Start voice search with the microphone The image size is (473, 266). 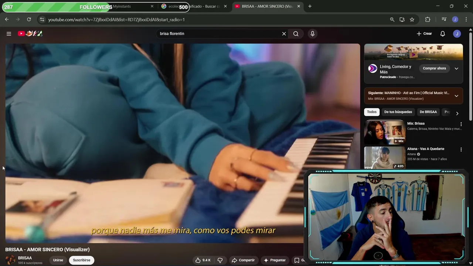(x=313, y=34)
